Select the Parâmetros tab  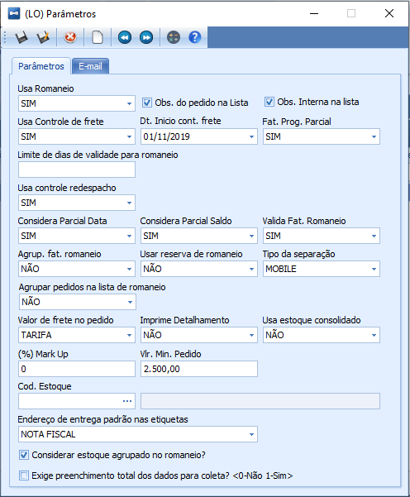click(41, 66)
